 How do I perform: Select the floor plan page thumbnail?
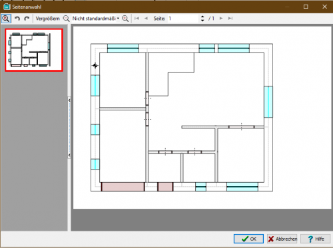coord(34,50)
